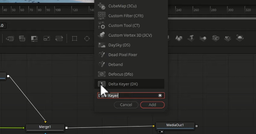
Task: Add an Ellipse mask from the toolbar
Action: pos(87,38)
